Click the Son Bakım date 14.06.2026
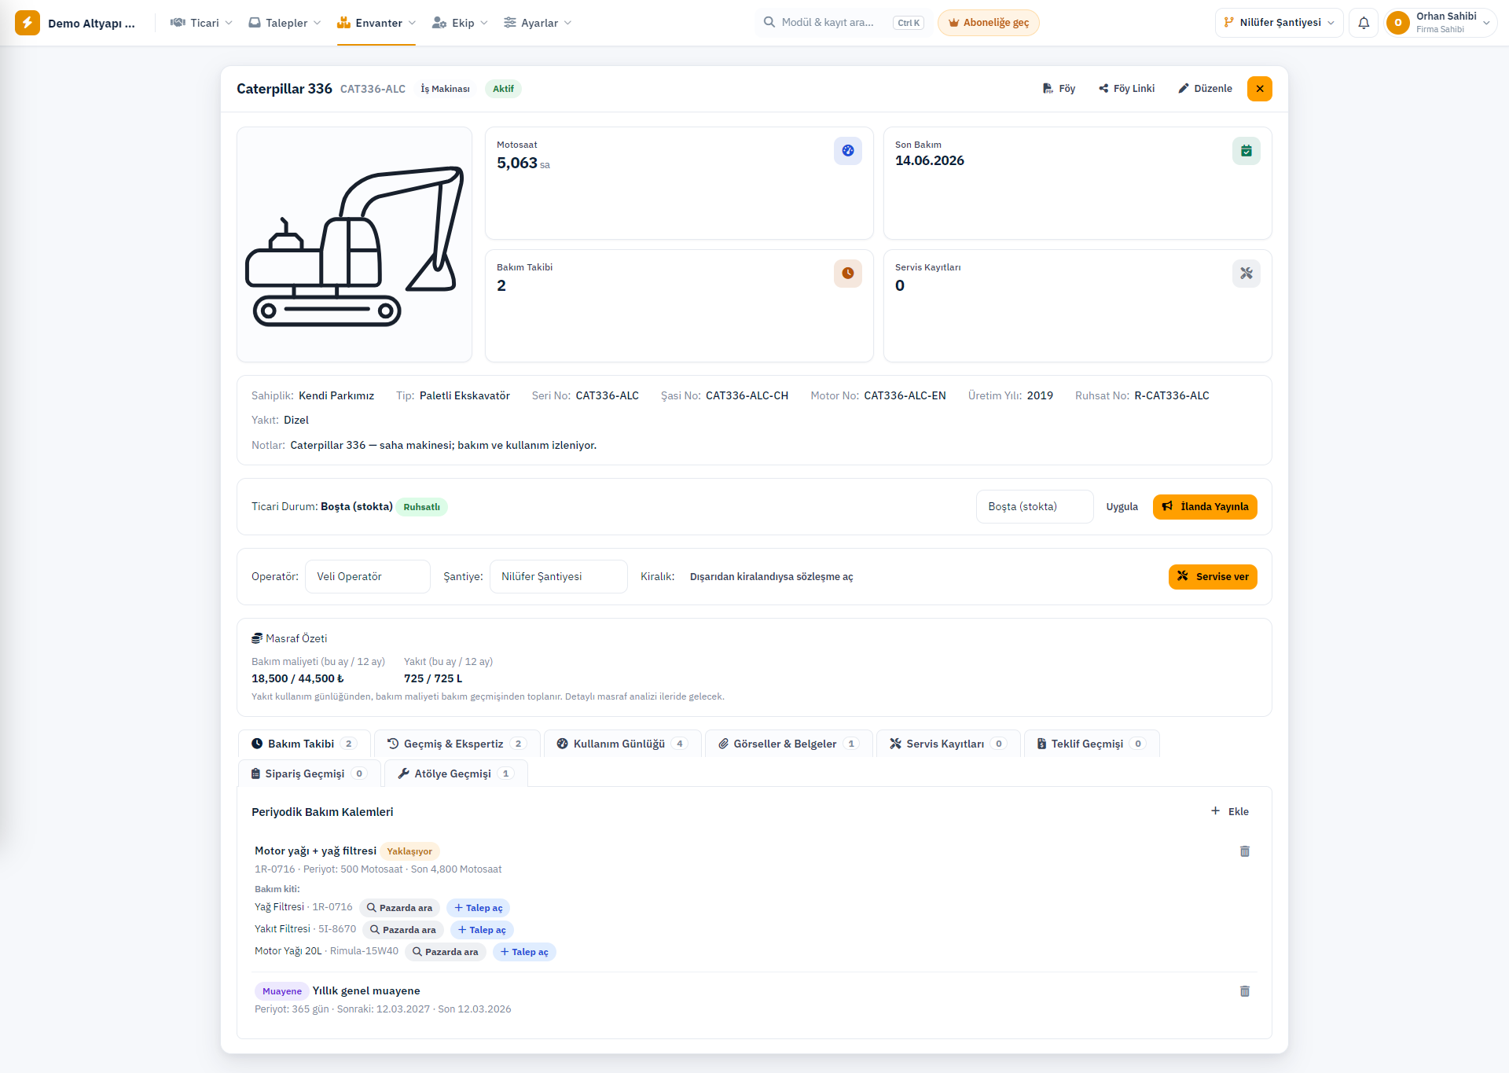This screenshot has height=1073, width=1509. 930,160
